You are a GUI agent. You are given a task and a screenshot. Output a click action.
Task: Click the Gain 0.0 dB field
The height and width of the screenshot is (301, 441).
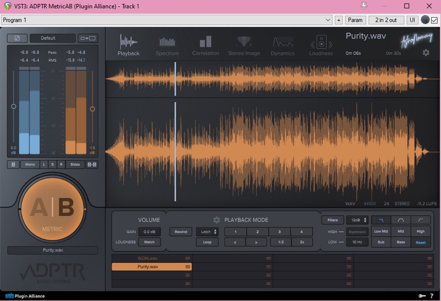click(x=149, y=232)
